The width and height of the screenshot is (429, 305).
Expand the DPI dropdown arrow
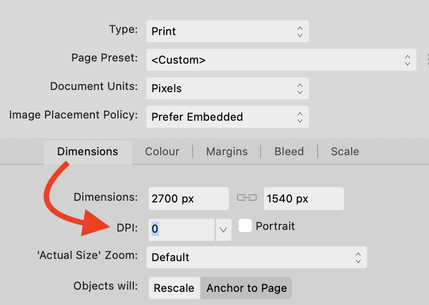tap(223, 230)
